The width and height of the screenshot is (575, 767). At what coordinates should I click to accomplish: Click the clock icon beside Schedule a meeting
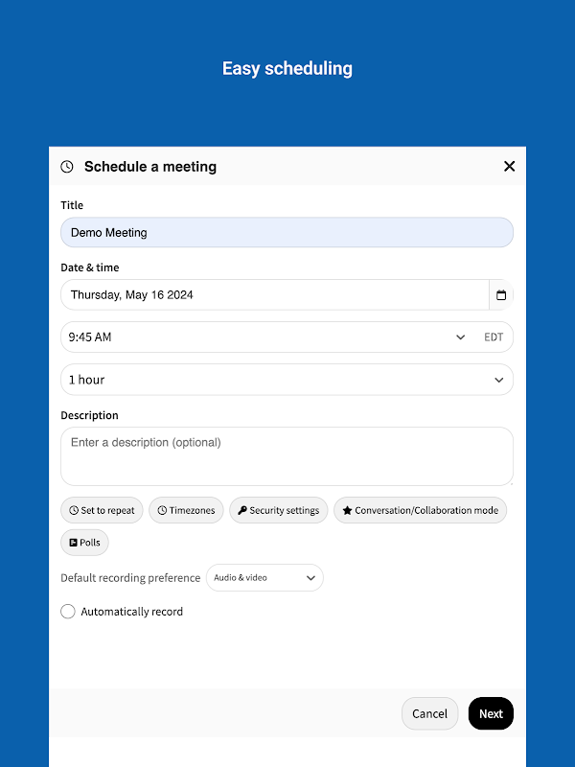[x=67, y=167]
